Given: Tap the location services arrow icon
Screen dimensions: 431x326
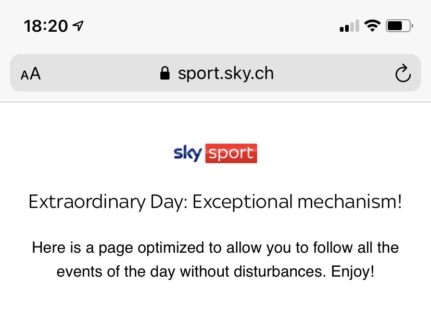Looking at the screenshot, I should click(x=79, y=25).
